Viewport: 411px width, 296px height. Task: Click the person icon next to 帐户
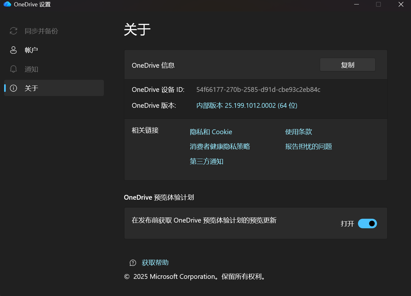point(13,50)
